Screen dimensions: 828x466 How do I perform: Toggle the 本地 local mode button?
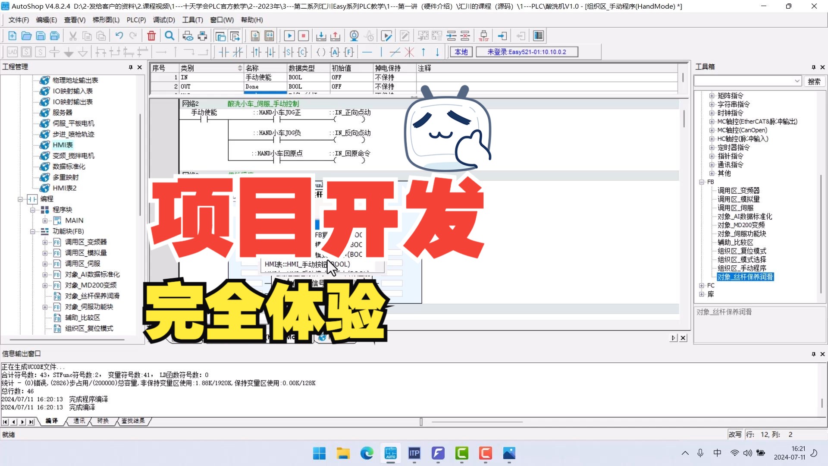tap(461, 52)
